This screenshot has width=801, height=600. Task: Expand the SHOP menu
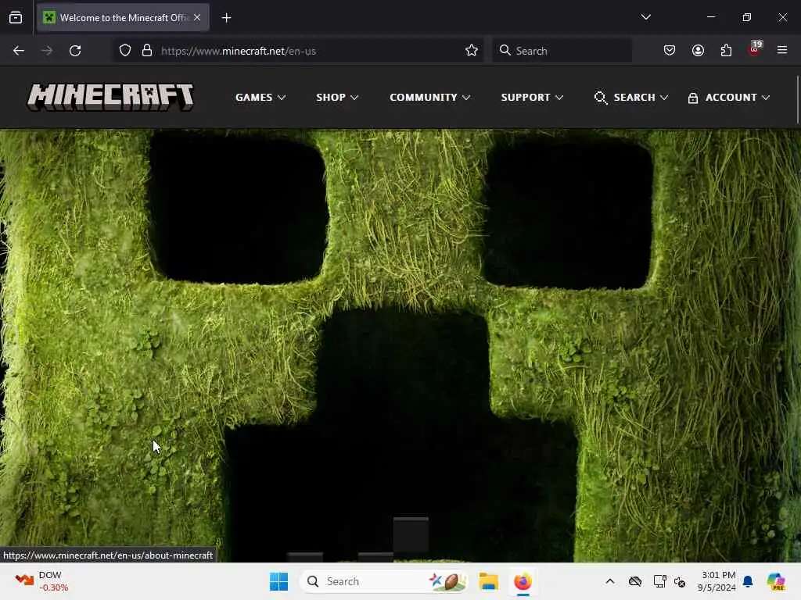(336, 98)
